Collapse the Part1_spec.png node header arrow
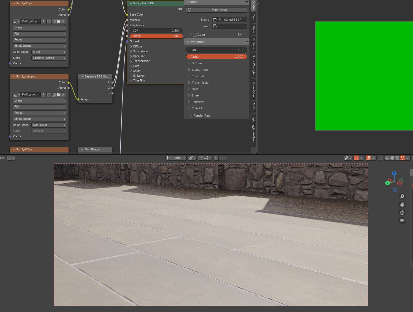This screenshot has height=312, width=413. pos(14,76)
